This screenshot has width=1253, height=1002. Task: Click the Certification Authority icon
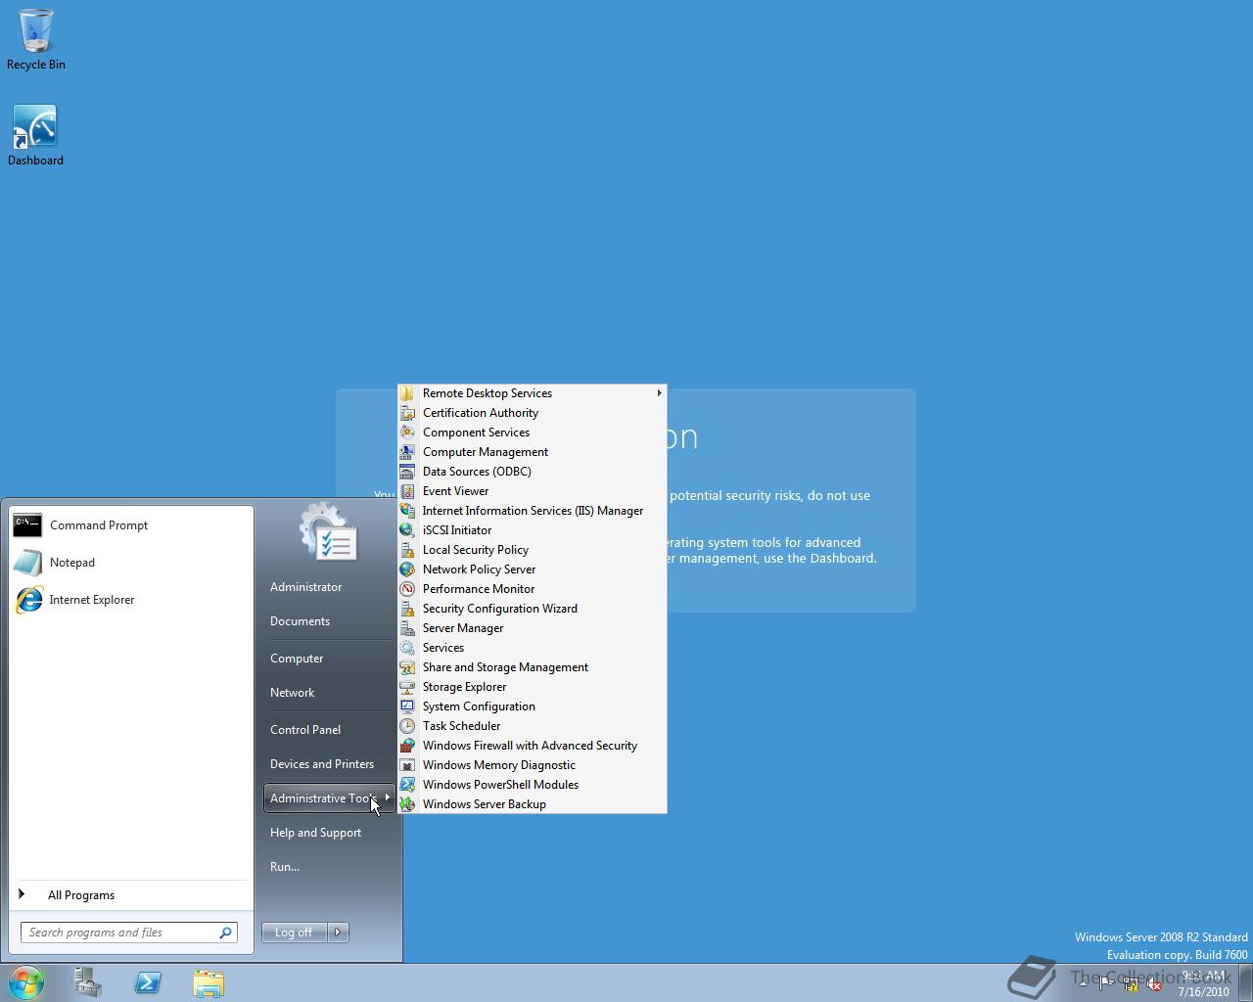tap(407, 413)
